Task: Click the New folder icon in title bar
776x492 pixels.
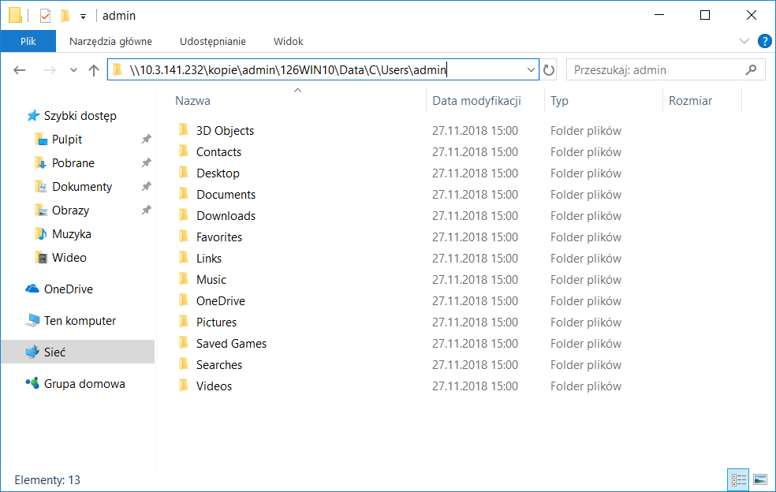Action: (65, 16)
